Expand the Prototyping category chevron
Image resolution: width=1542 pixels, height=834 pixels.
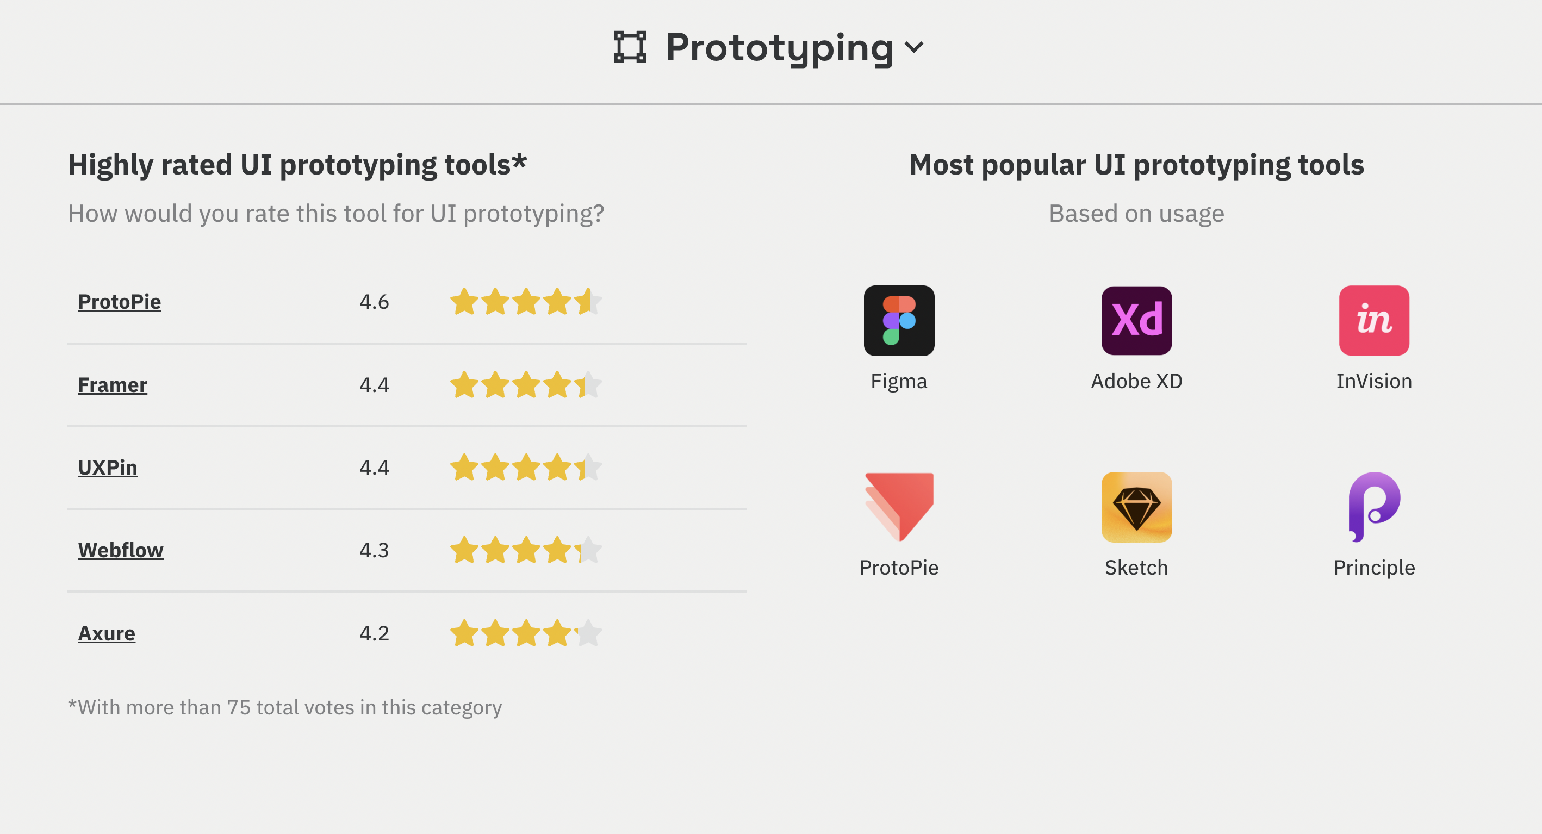pyautogui.click(x=914, y=47)
